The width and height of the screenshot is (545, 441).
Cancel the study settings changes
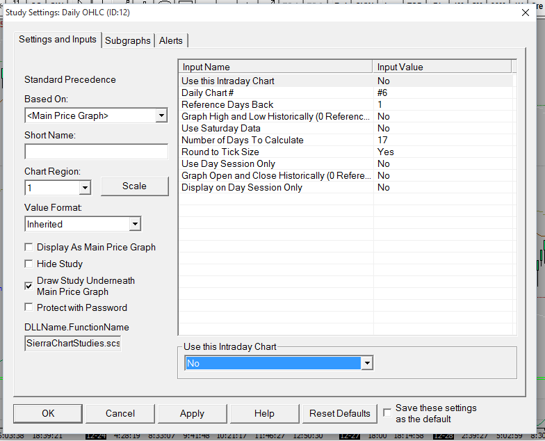pos(120,413)
